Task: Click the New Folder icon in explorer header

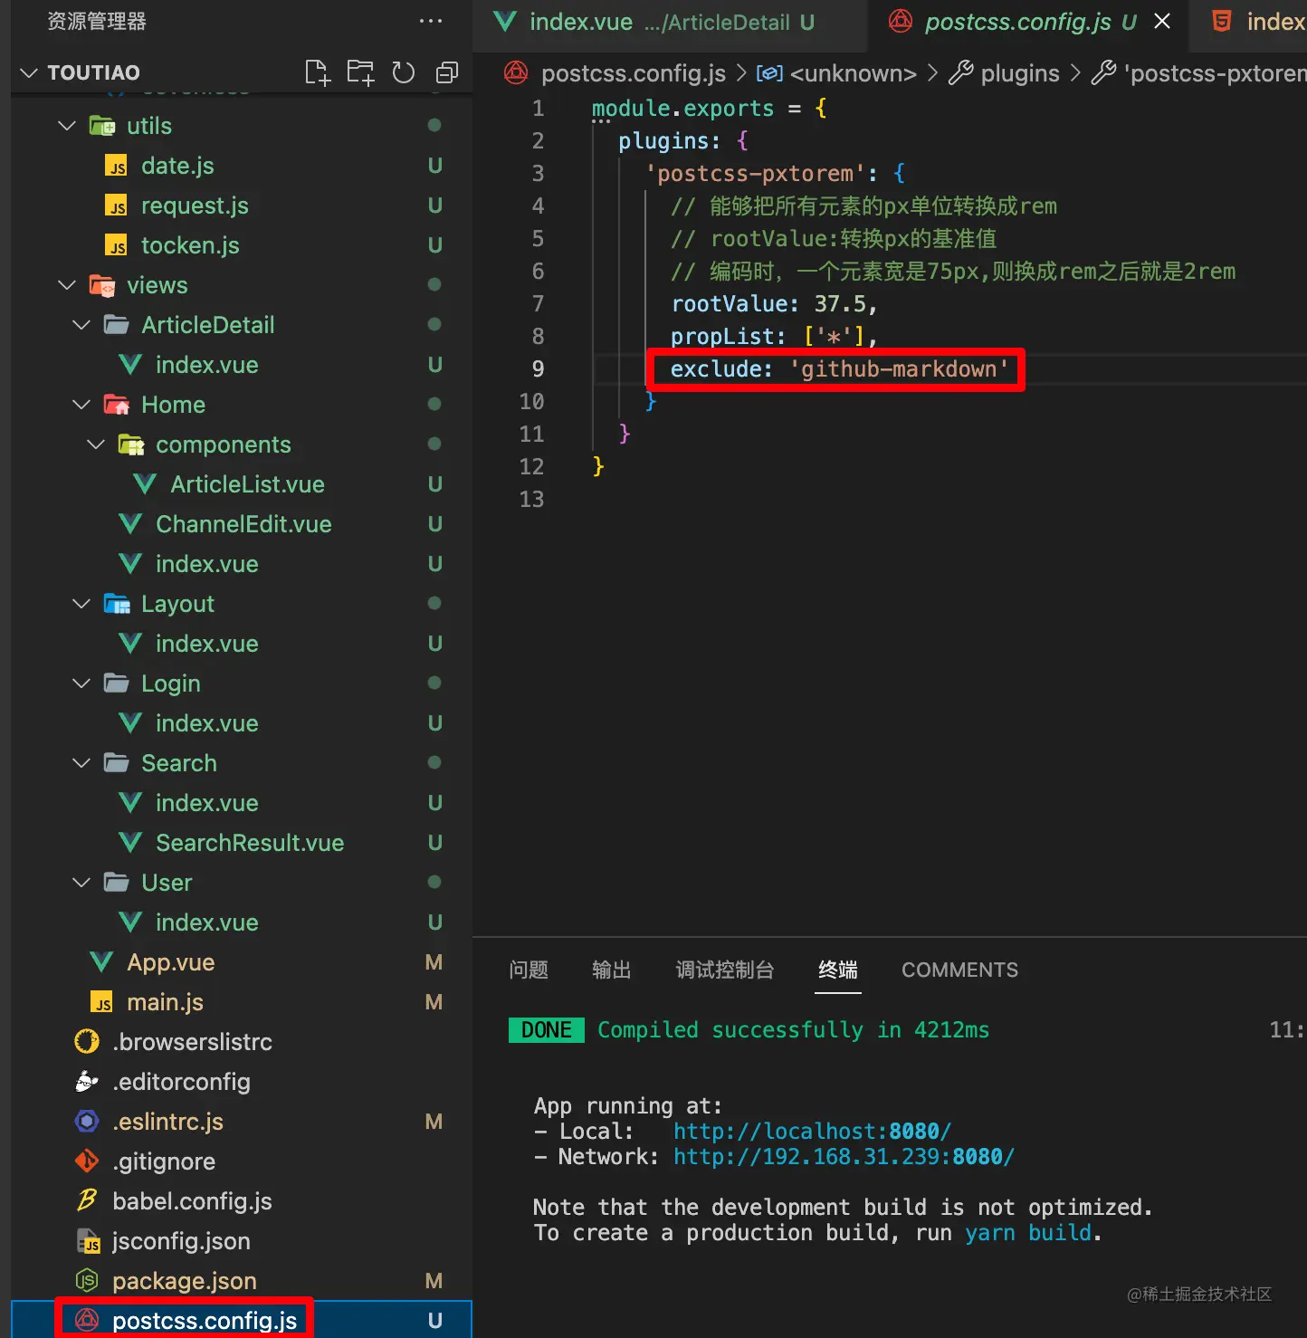Action: [x=360, y=72]
